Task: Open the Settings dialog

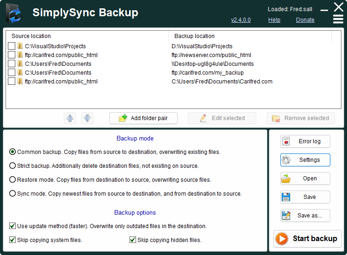Action: [x=305, y=160]
